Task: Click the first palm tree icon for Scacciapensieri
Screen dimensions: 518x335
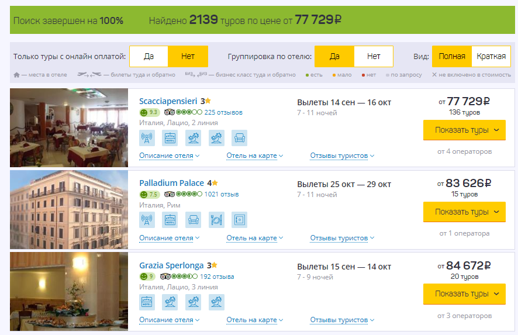Action: pos(194,138)
